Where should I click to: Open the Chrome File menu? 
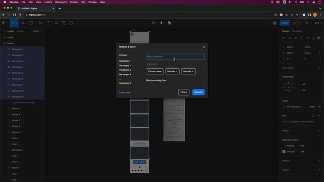click(x=23, y=2)
